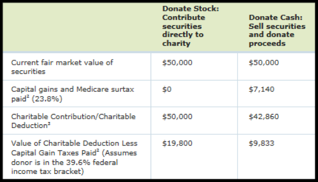
Task: Click the (23.8%) rate text
Action: click(x=47, y=99)
